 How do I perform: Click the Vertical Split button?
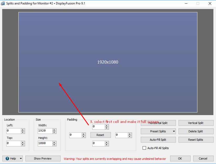point(196,123)
